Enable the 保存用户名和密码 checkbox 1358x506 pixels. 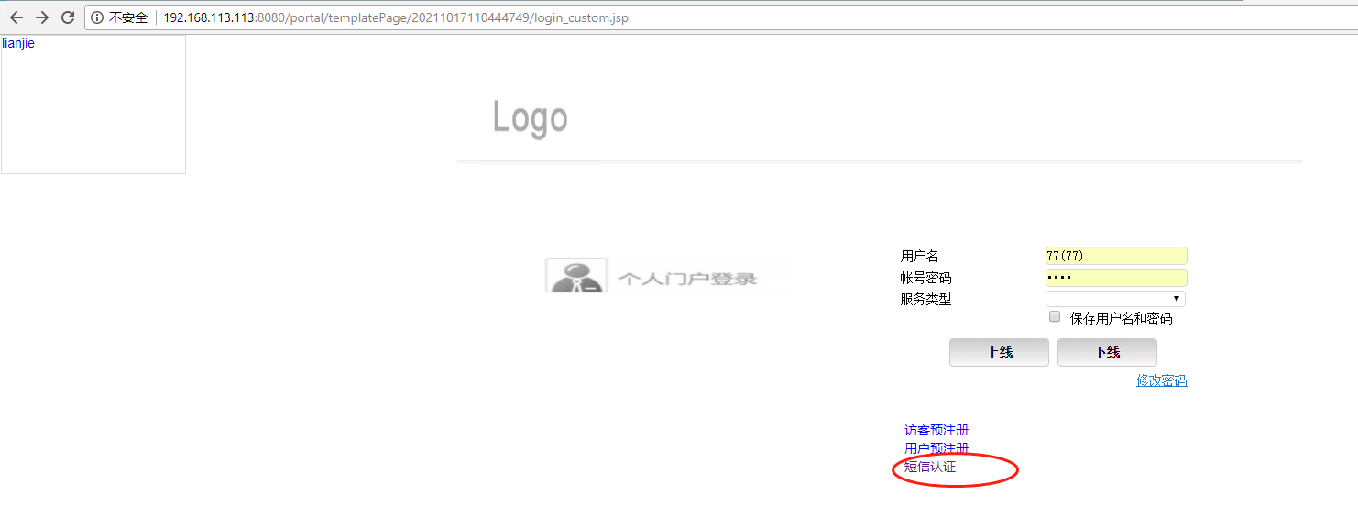[x=1055, y=317]
